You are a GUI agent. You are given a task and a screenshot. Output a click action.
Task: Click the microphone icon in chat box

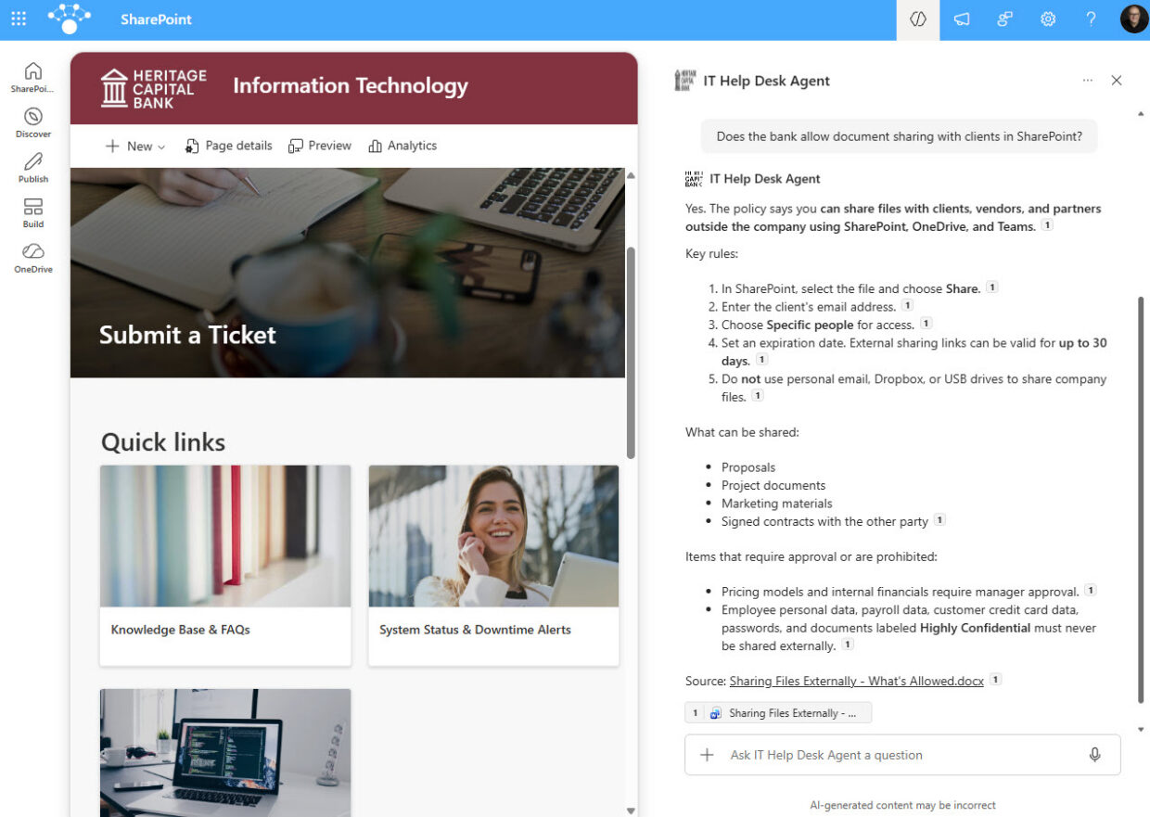(1094, 755)
